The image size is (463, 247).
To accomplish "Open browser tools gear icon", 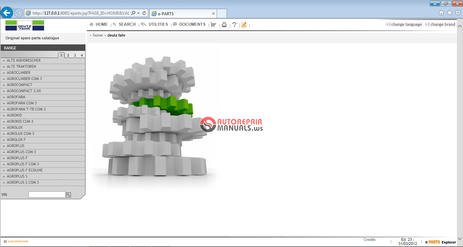I will click(458, 13).
